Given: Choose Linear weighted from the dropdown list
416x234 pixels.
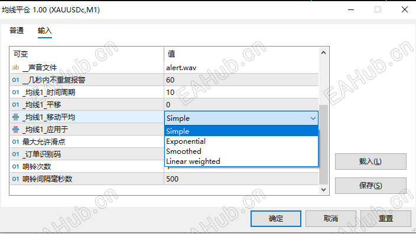Looking at the screenshot, I should click(x=241, y=162).
